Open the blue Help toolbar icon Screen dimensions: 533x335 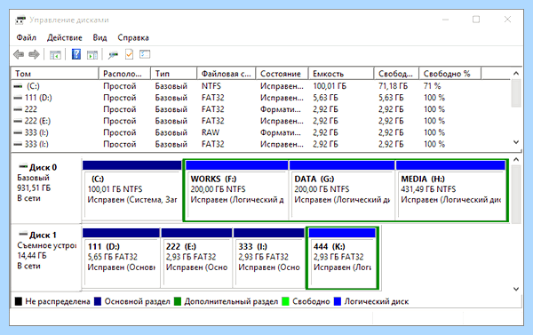pyautogui.click(x=76, y=54)
